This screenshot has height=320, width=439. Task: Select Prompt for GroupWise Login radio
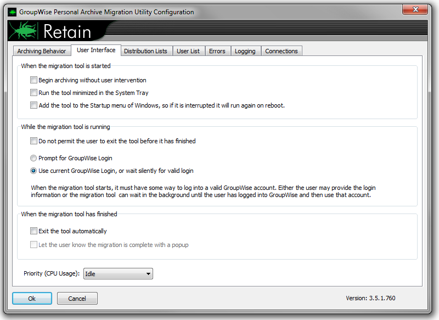tap(33, 158)
